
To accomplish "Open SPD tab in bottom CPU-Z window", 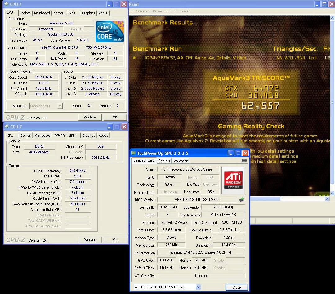I will [x=72, y=136].
